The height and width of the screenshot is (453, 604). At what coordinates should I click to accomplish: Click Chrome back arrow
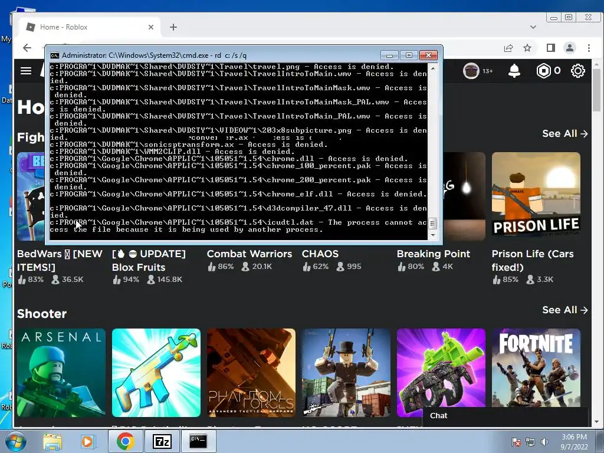[x=27, y=48]
